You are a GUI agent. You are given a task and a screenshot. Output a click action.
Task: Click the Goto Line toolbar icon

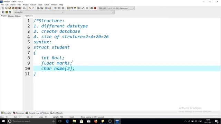click(49, 8)
